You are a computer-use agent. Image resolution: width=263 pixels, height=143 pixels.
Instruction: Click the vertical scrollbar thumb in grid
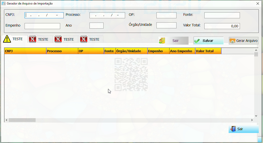tap(256, 54)
